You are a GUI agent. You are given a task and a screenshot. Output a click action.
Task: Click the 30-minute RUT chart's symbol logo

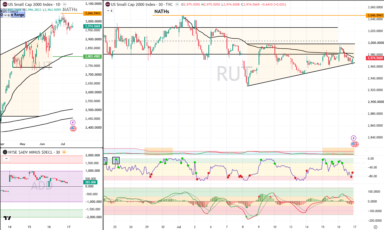click(108, 4)
